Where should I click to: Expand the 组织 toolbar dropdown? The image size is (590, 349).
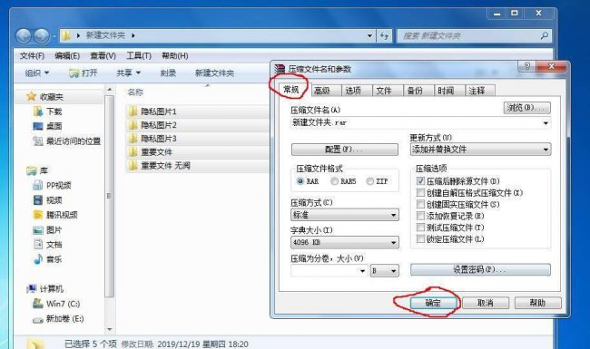(37, 73)
